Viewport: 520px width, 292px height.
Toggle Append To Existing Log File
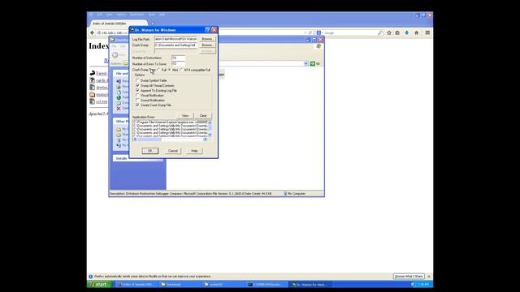coord(137,90)
